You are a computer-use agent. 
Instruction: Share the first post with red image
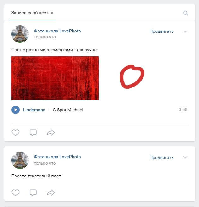point(51,132)
